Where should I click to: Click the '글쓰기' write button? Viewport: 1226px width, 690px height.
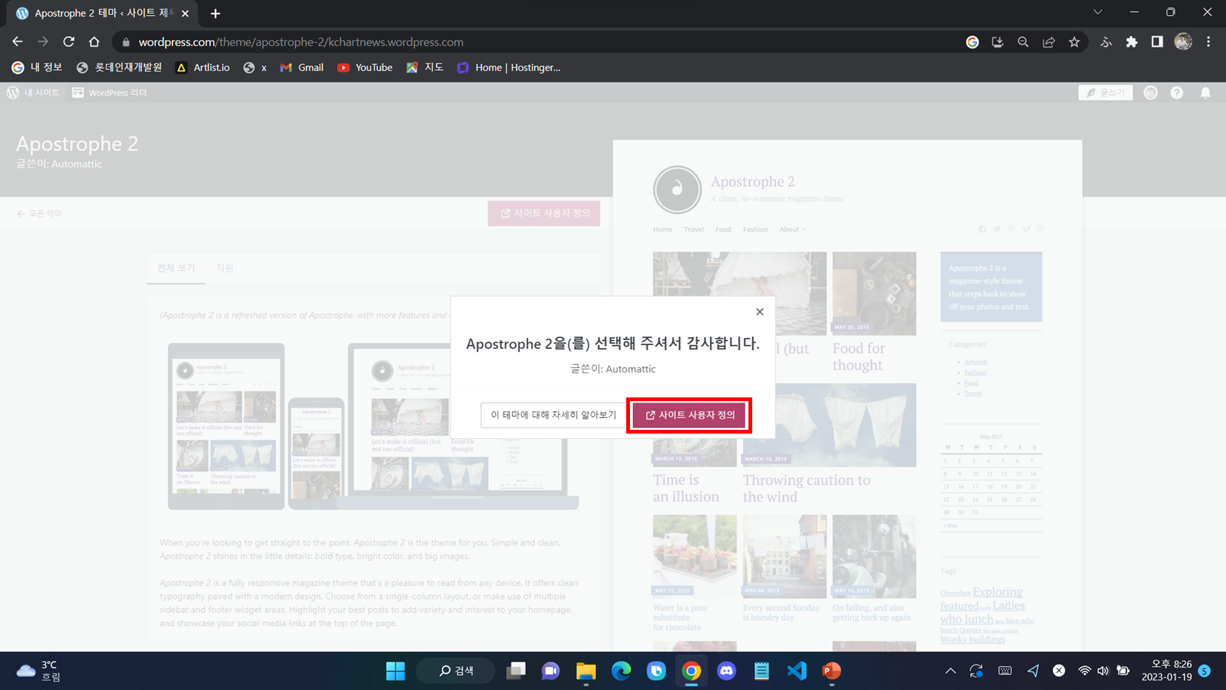click(x=1105, y=93)
